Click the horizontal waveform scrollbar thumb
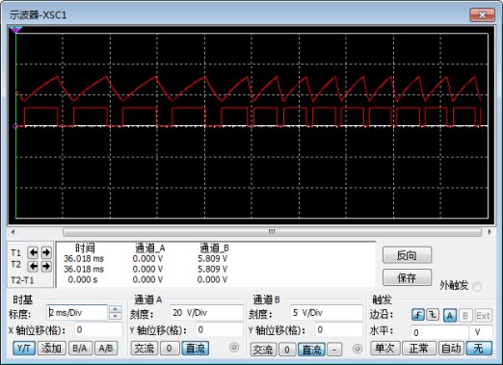503x365 pixels. pos(272,232)
